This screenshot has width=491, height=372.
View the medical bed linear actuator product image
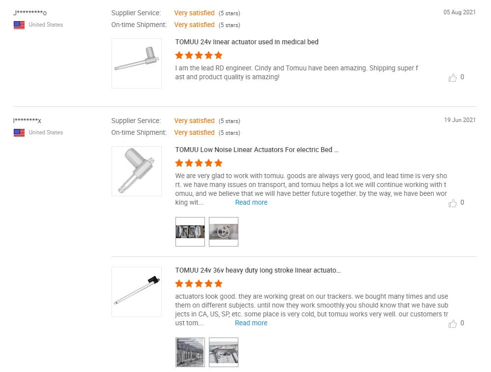pos(137,63)
